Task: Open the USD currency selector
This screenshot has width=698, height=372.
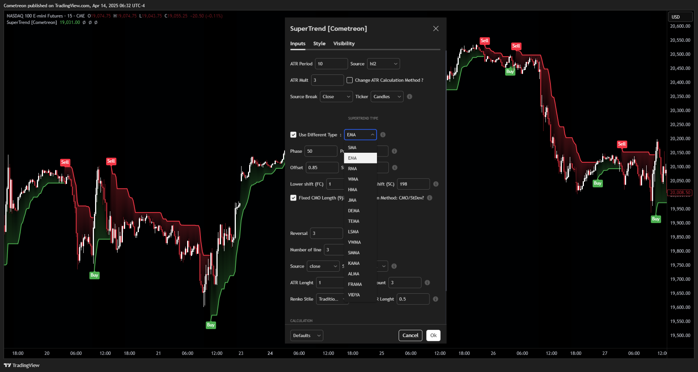Action: (680, 17)
